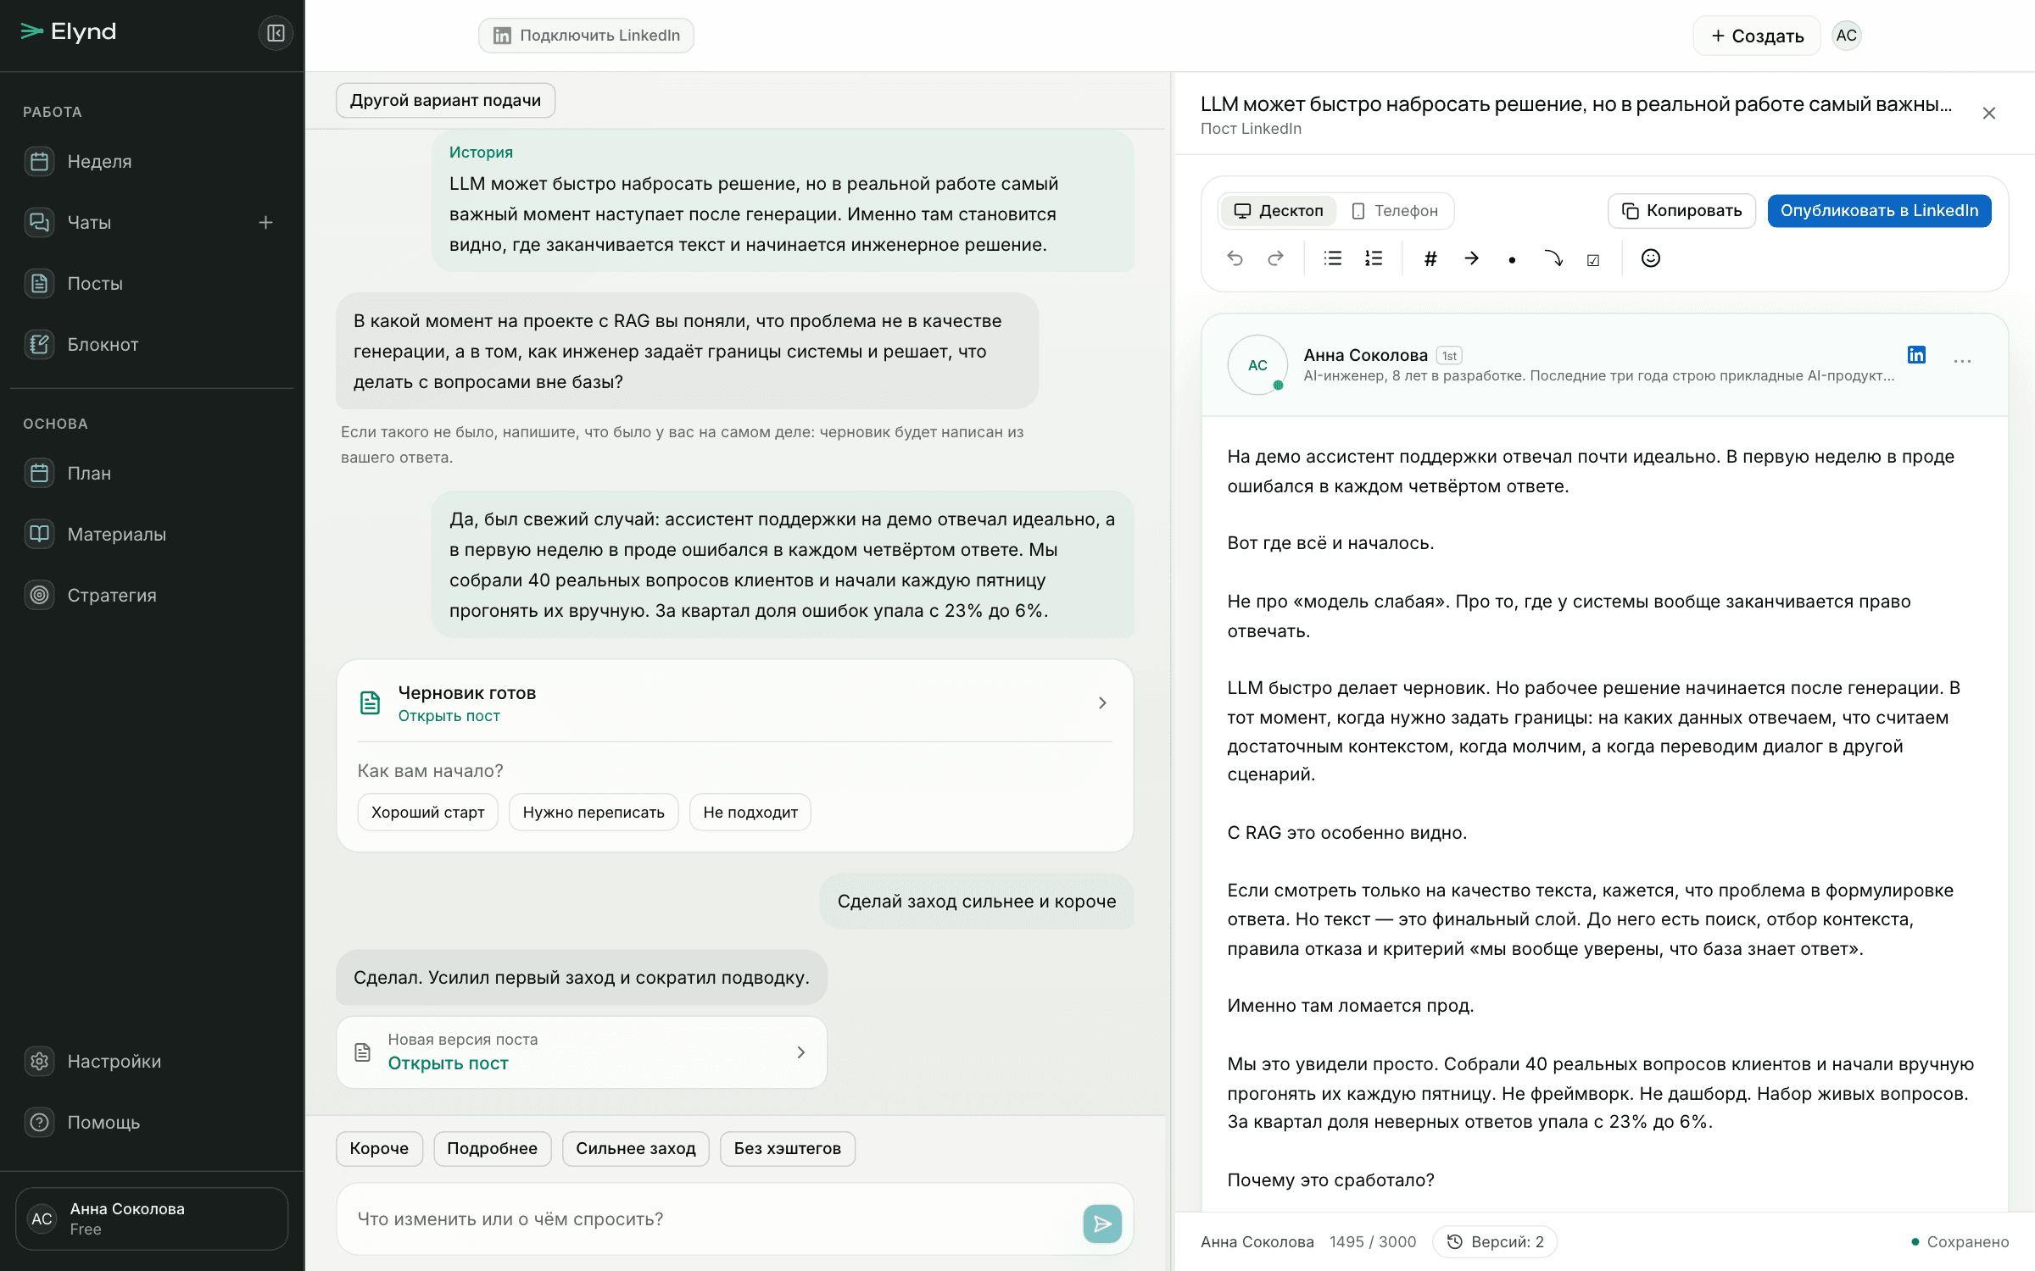Viewport: 2035px width, 1271px height.
Task: Open Стратегия section
Action: pos(152,595)
